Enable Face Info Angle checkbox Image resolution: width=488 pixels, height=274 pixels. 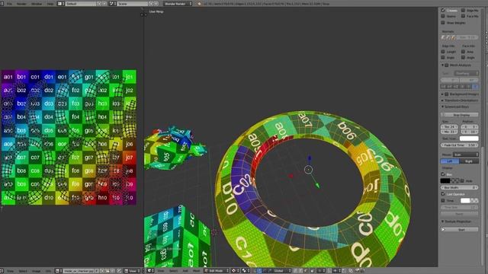click(463, 58)
